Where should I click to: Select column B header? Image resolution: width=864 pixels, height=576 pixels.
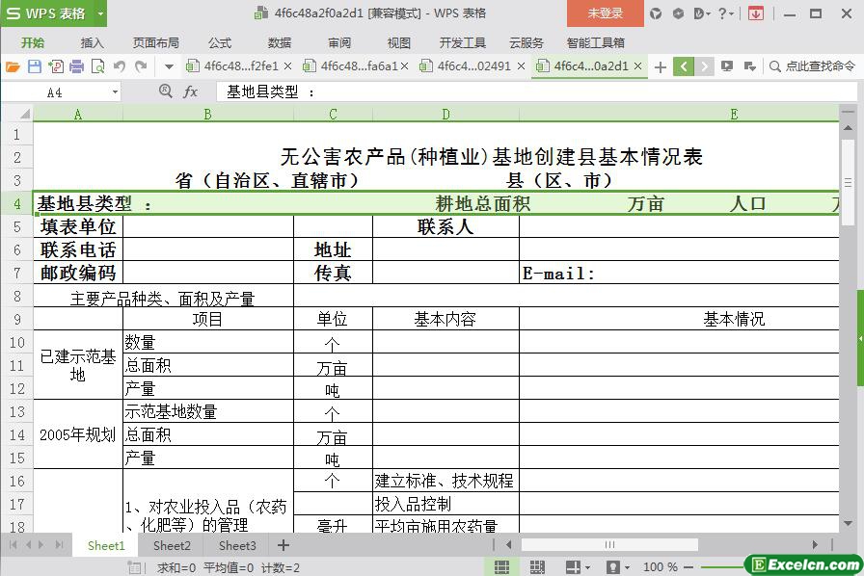(207, 114)
